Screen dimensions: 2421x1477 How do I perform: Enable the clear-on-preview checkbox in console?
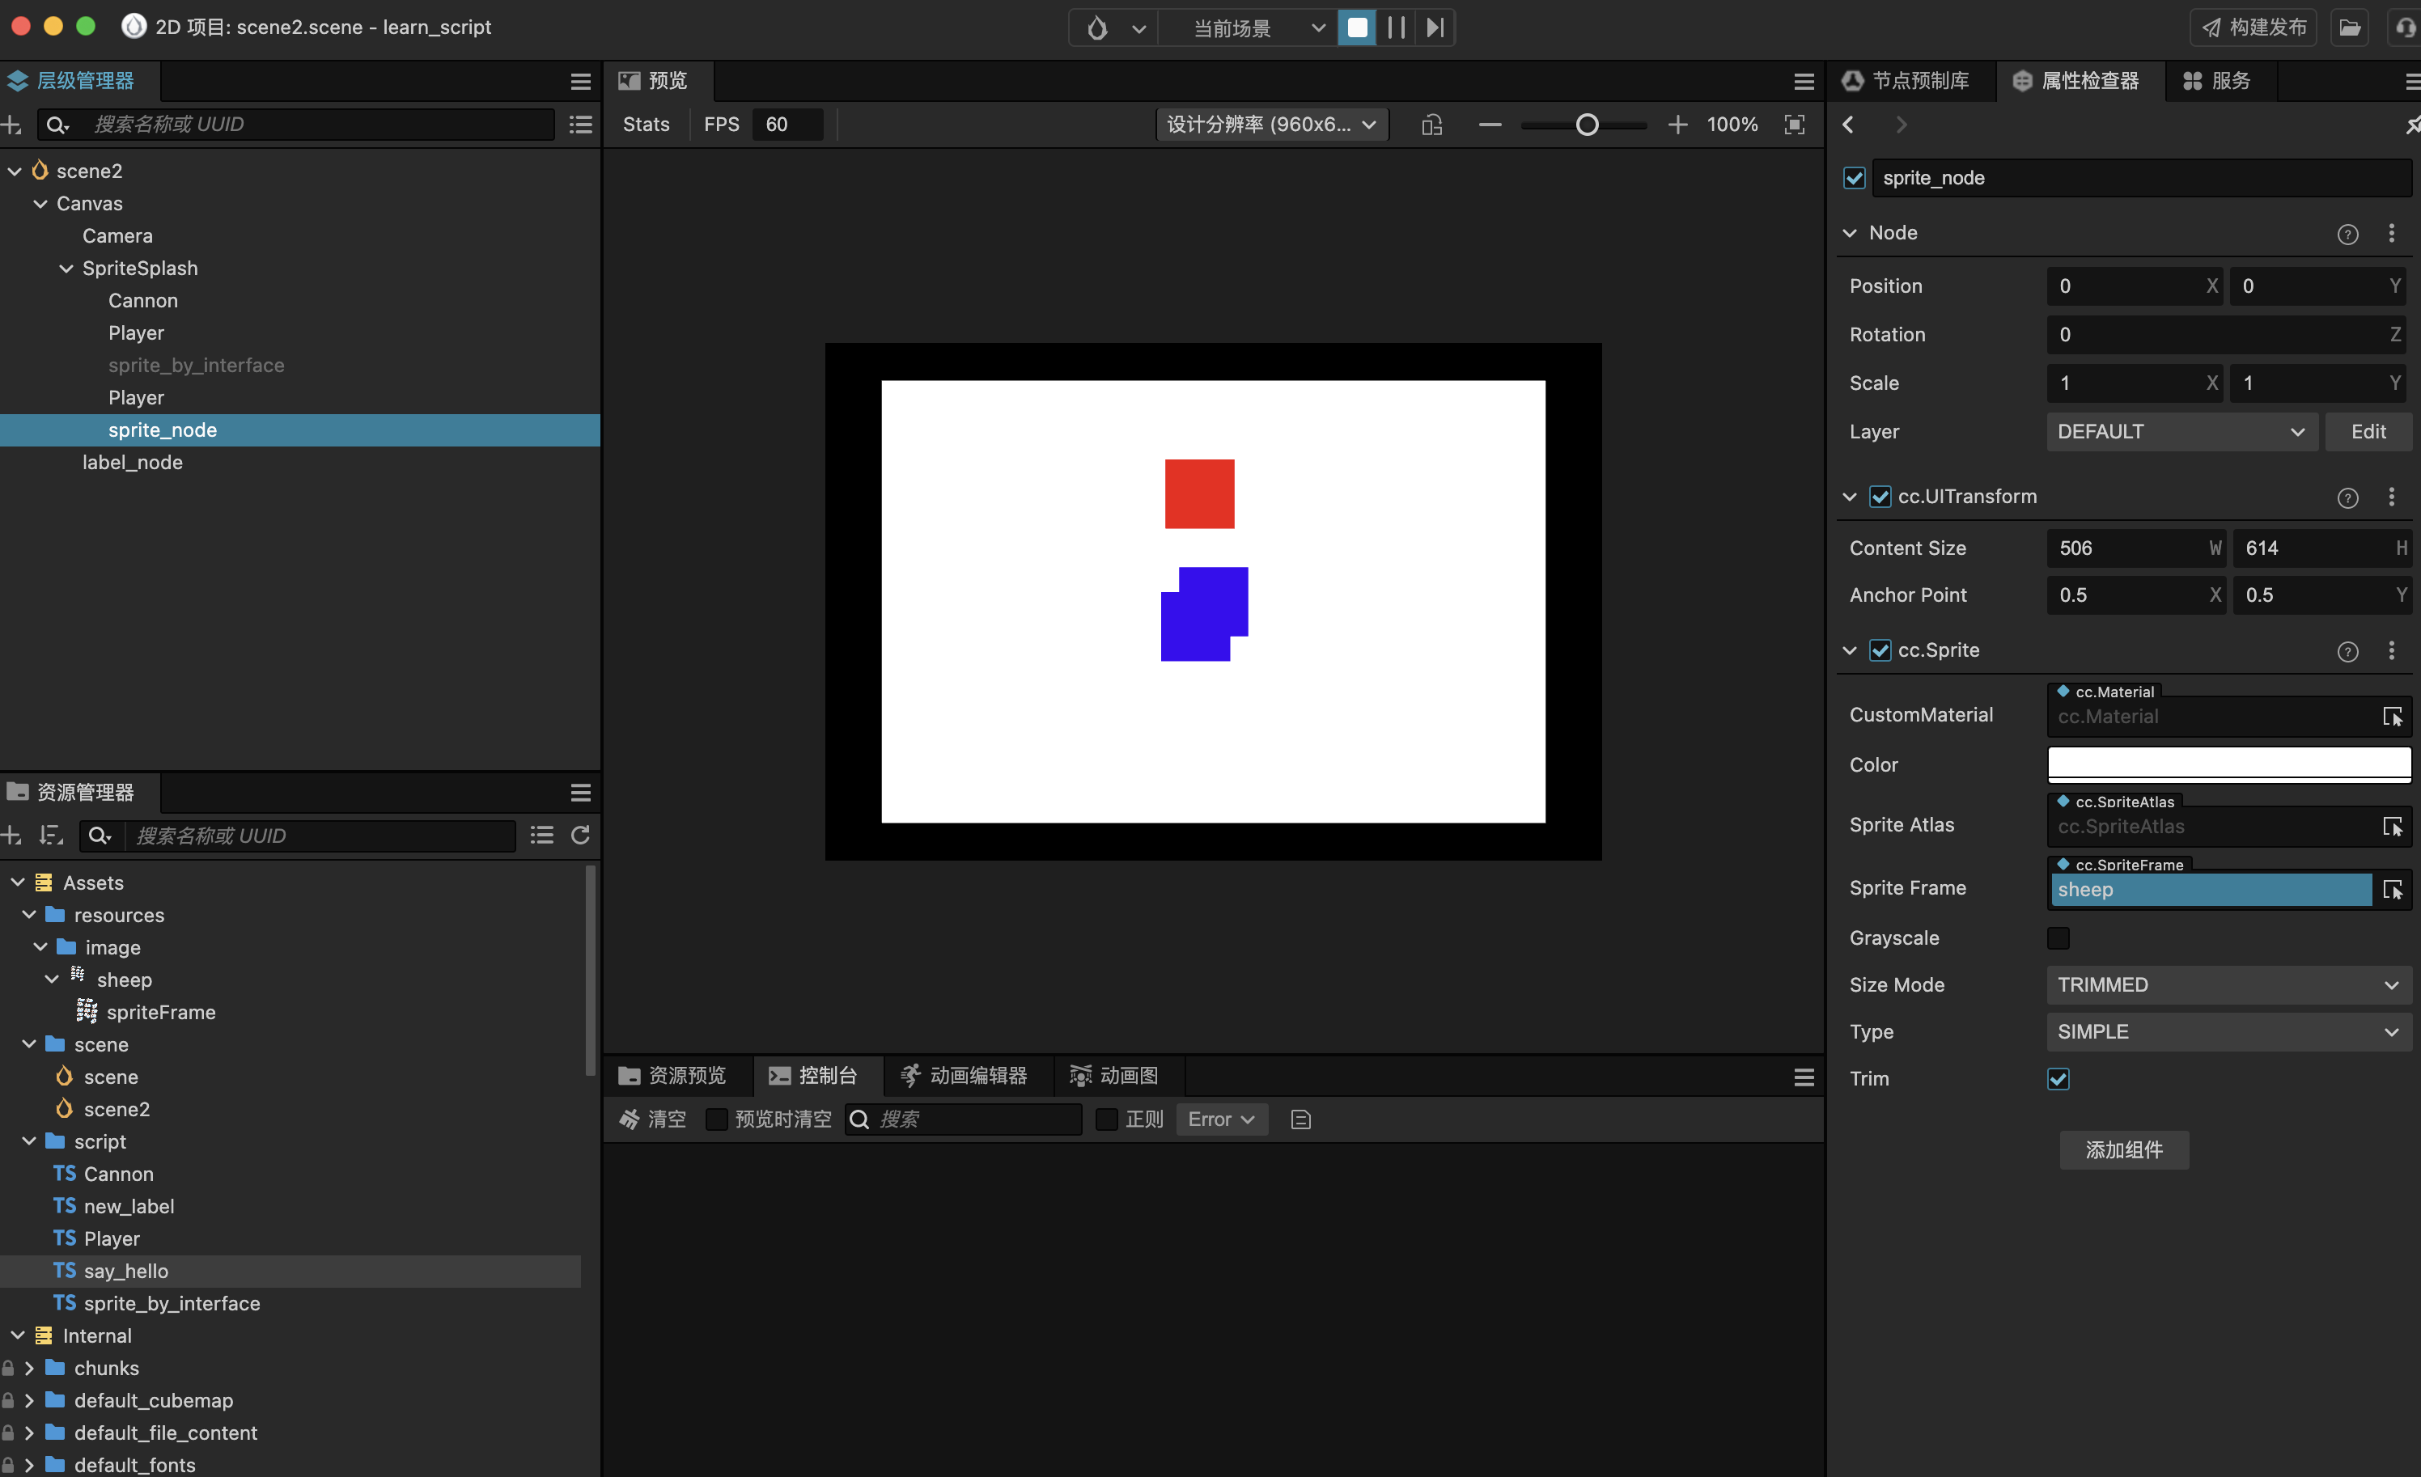pos(717,1119)
